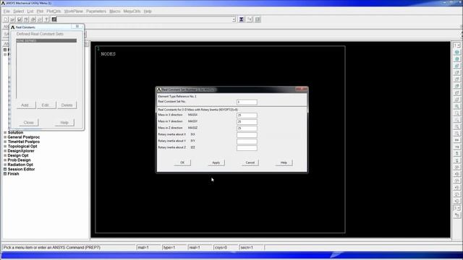463x260 pixels.
Task: Open the File menu
Action: tap(7, 12)
